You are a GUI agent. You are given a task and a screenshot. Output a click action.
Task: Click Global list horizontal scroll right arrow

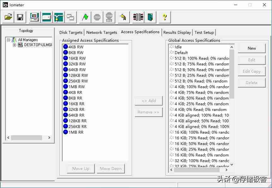pyautogui.click(x=226, y=170)
